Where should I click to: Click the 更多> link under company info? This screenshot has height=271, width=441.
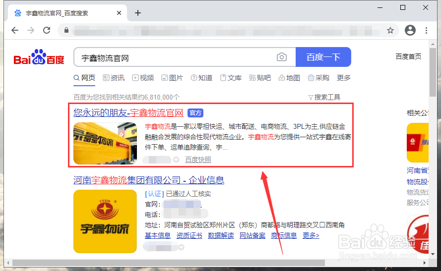coord(311,235)
